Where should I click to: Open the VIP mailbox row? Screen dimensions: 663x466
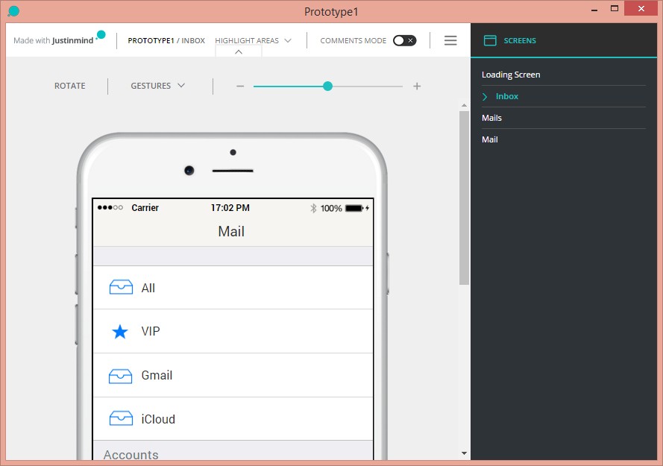tap(233, 331)
